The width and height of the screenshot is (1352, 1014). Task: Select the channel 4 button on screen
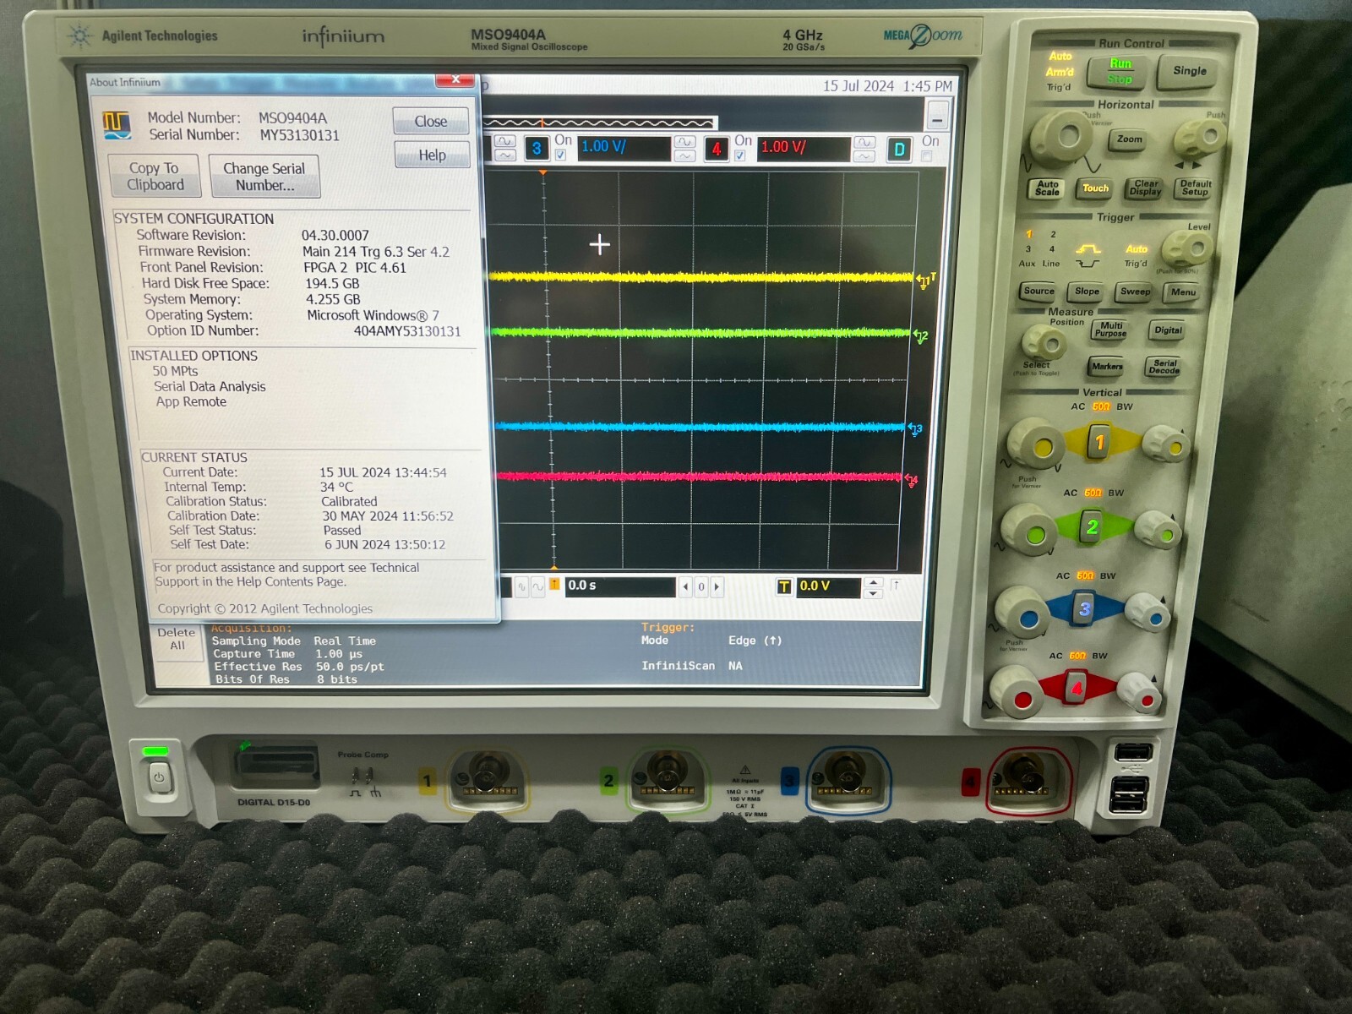coord(717,150)
